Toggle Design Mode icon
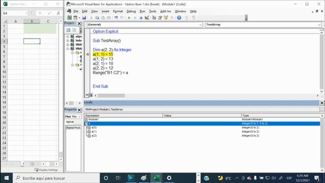The height and width of the screenshot is (183, 325). pyautogui.click(x=147, y=18)
